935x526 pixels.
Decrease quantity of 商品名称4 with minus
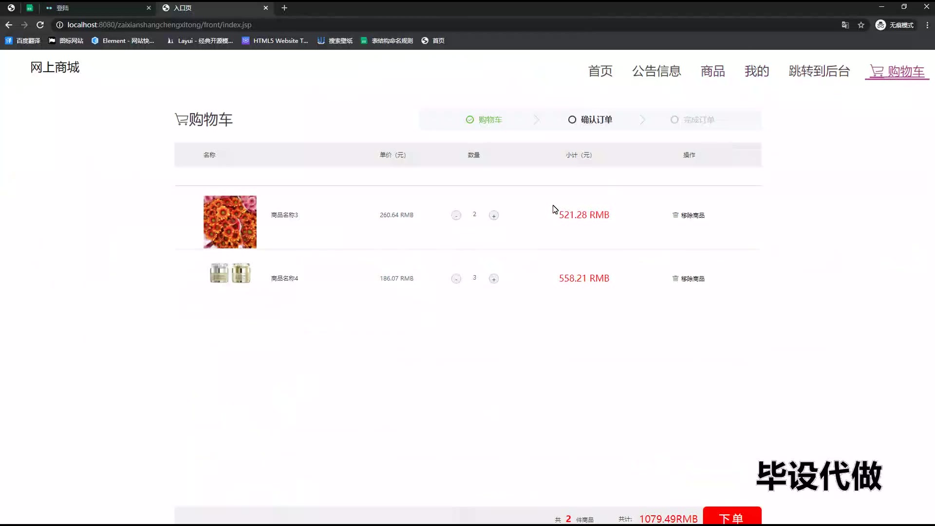456,279
